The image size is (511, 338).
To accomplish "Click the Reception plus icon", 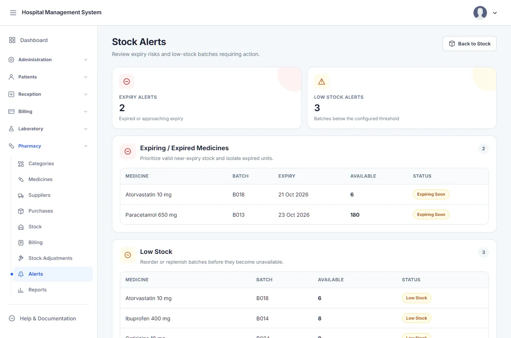I will tap(11, 94).
